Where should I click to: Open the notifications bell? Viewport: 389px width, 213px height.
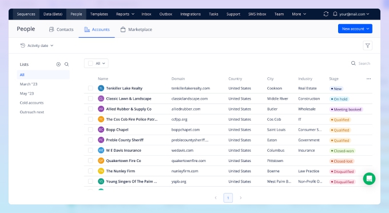335,14
